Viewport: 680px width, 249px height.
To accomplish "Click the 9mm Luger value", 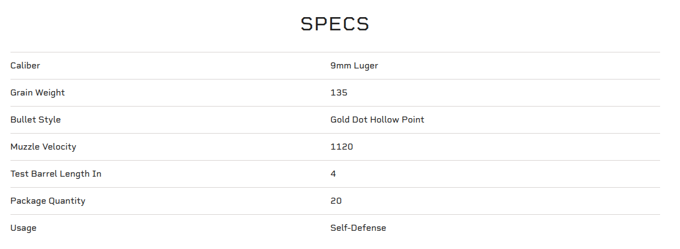I will [354, 66].
